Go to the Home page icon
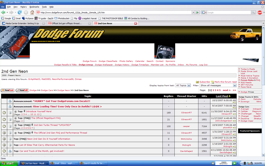This screenshot has width=265, height=166. tap(32, 12)
